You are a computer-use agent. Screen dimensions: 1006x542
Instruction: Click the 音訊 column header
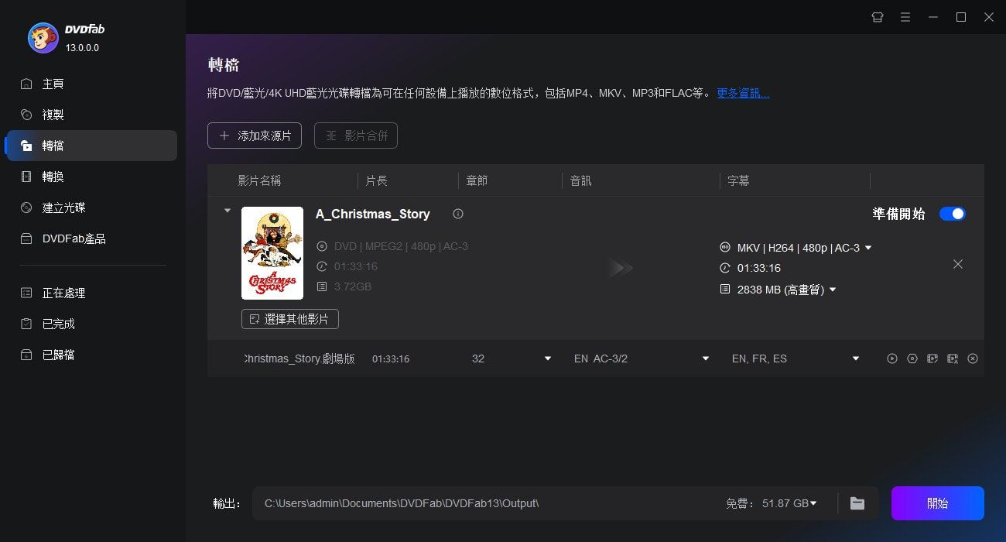580,180
